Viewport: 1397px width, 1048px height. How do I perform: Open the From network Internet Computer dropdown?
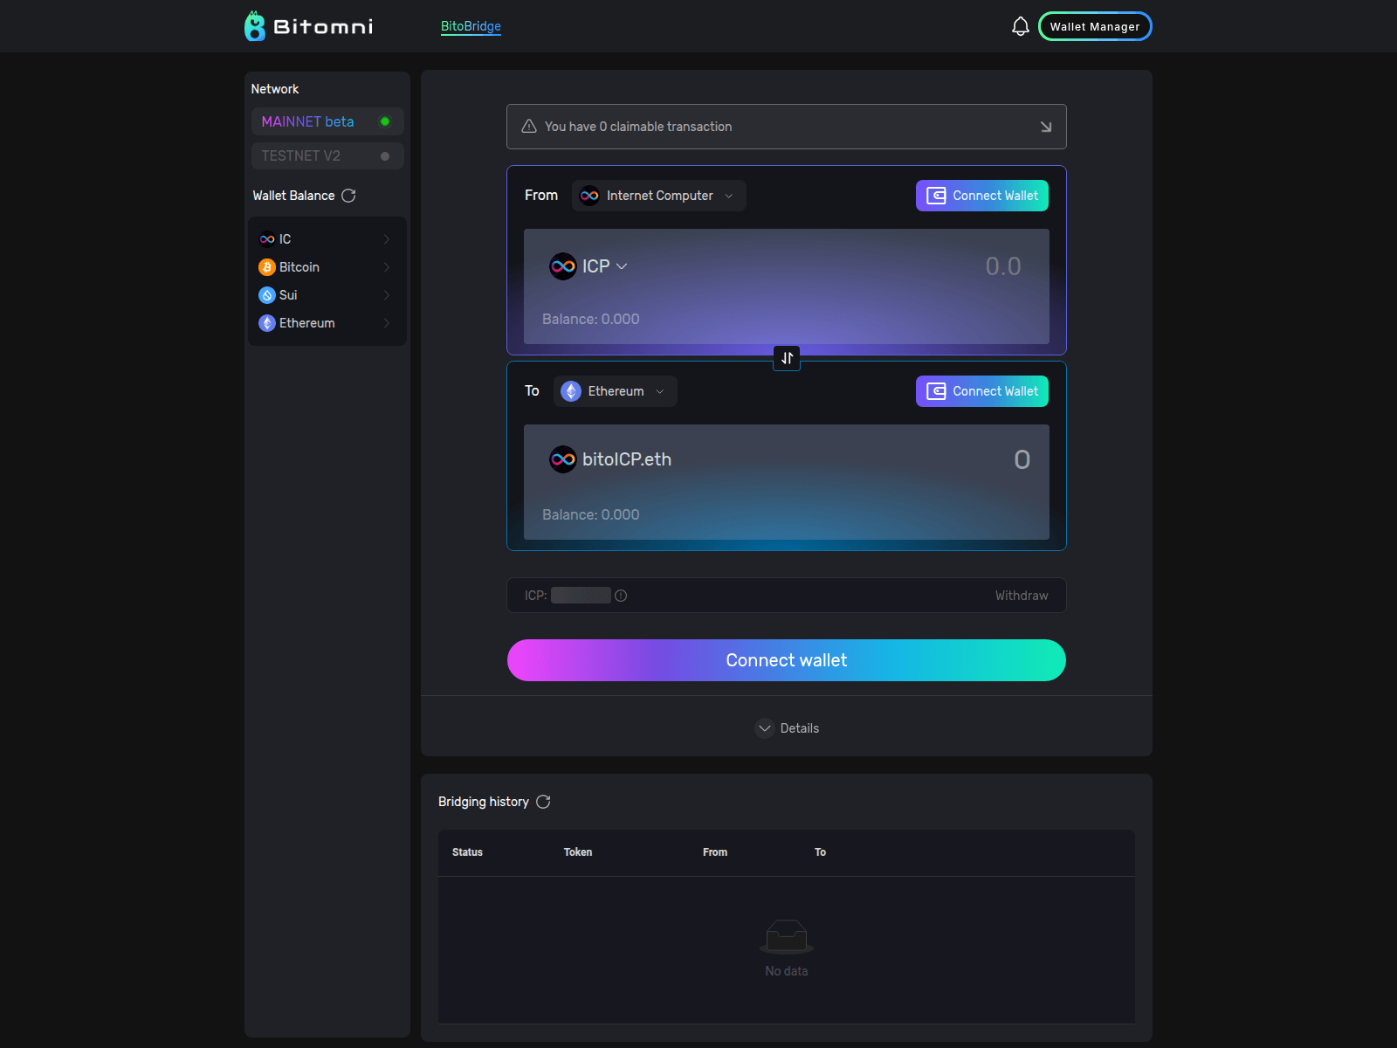659,196
